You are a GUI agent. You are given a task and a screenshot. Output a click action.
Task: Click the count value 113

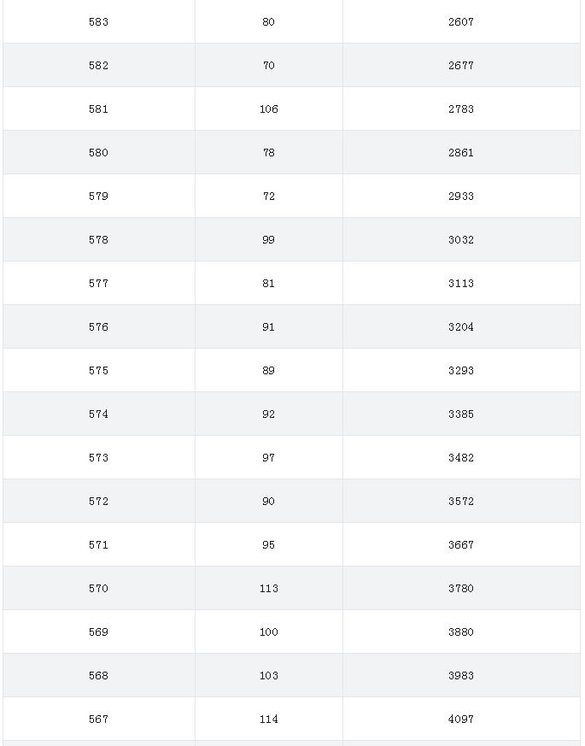click(x=269, y=589)
